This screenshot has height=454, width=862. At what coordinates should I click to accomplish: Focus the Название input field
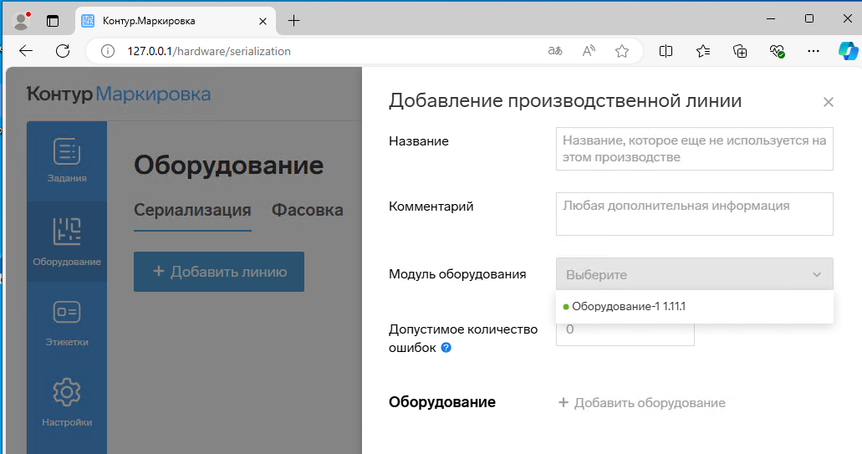click(694, 149)
